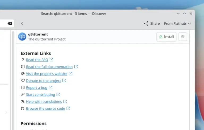Click the hammer icon beside Start contributing
This screenshot has width=204, height=130.
click(x=23, y=95)
